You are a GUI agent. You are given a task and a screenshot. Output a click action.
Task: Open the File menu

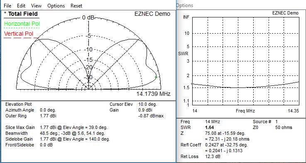[7, 6]
